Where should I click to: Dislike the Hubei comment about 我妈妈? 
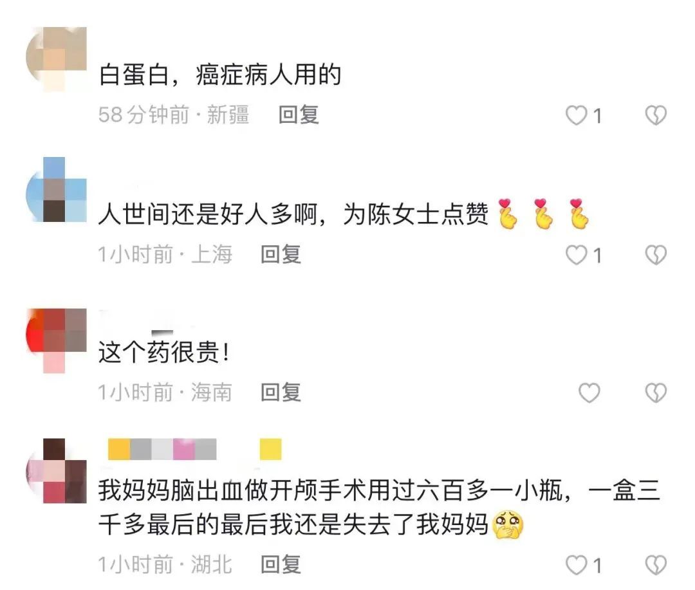[656, 565]
